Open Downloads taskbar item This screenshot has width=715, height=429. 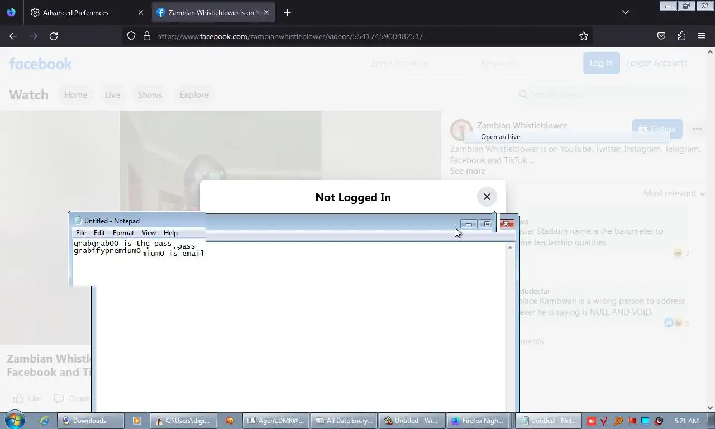coord(90,421)
